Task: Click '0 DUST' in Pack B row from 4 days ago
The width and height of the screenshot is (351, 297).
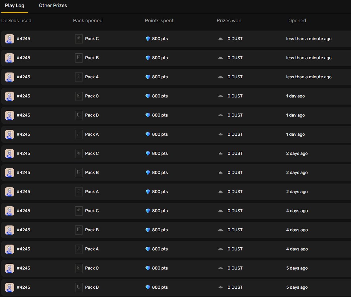Action: click(235, 230)
